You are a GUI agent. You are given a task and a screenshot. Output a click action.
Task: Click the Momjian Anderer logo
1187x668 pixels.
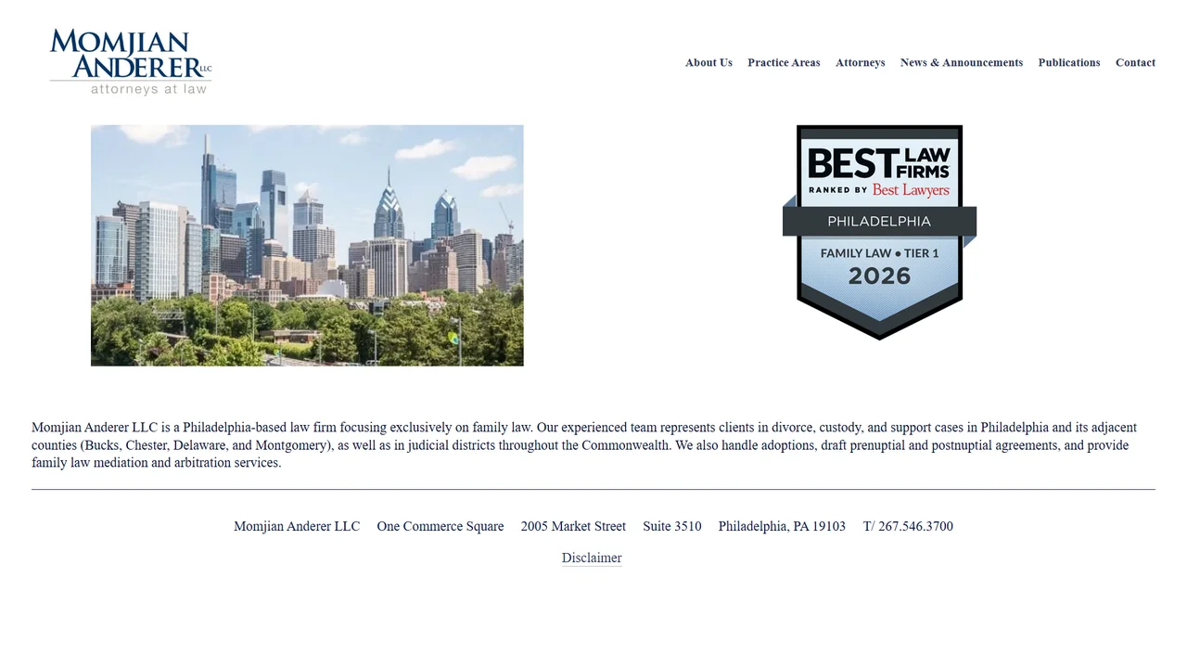(x=131, y=62)
